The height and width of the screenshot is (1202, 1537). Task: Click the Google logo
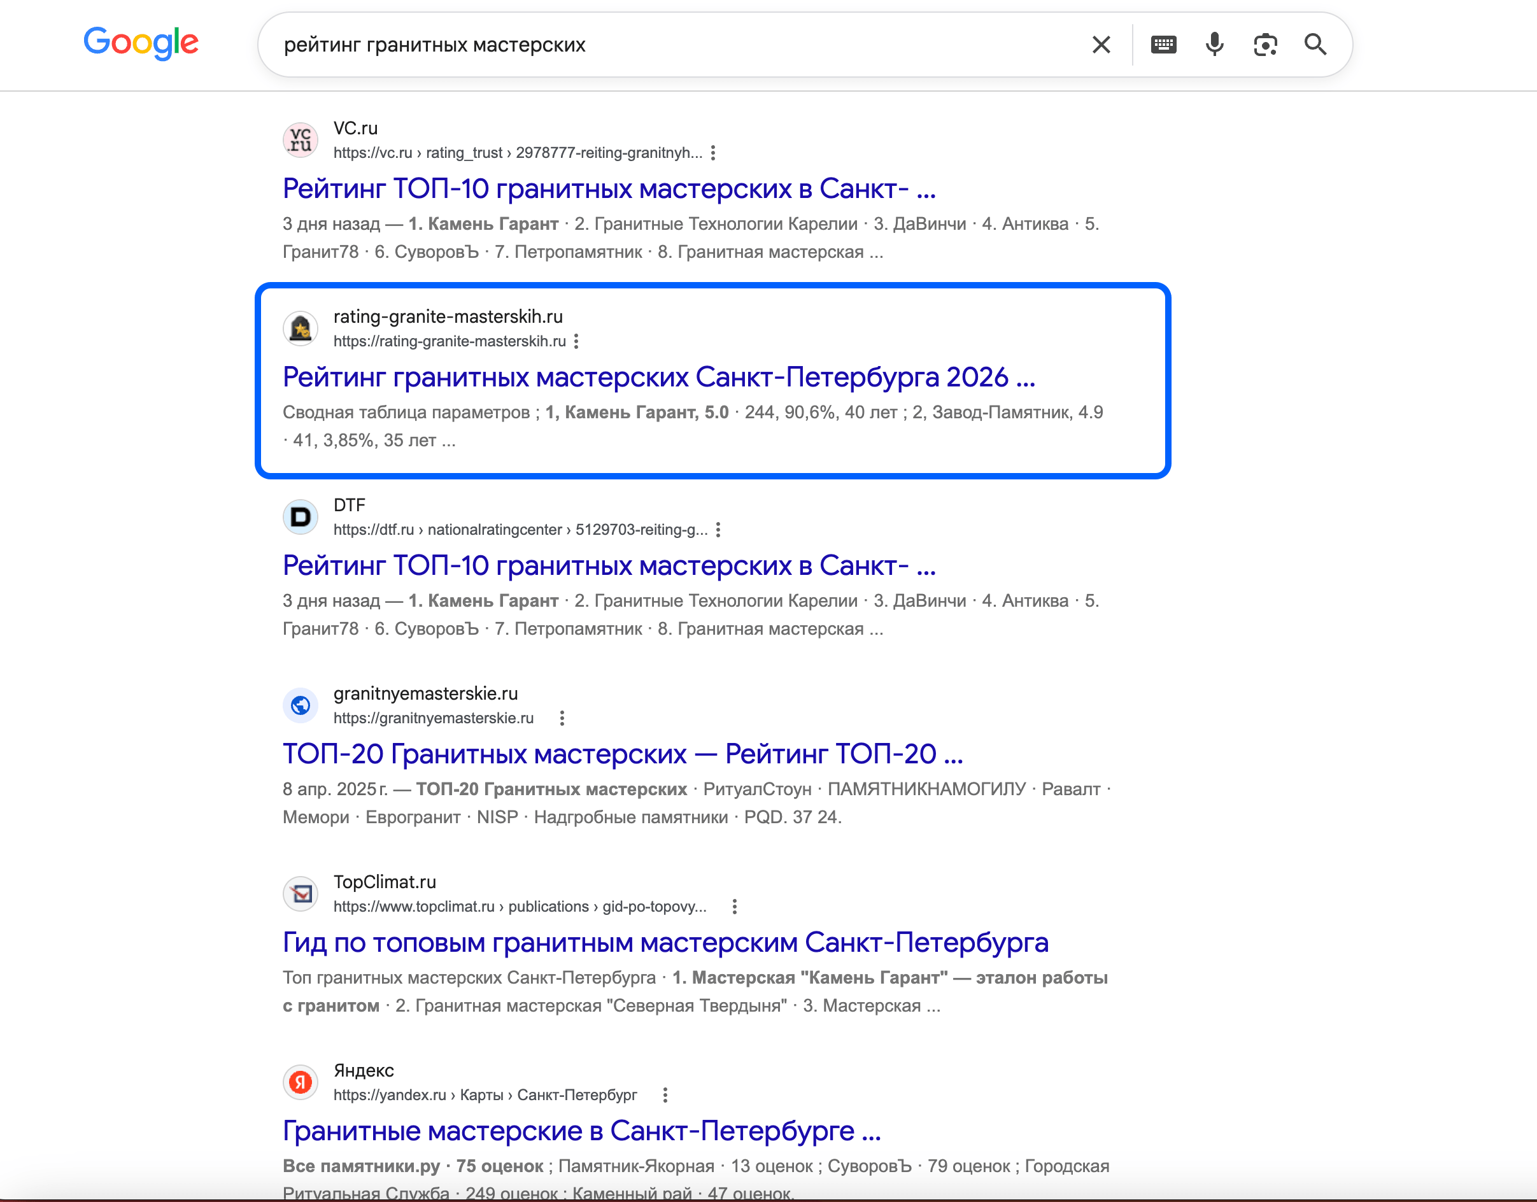point(141,43)
